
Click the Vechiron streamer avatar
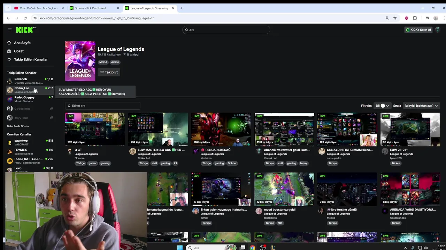point(195,151)
